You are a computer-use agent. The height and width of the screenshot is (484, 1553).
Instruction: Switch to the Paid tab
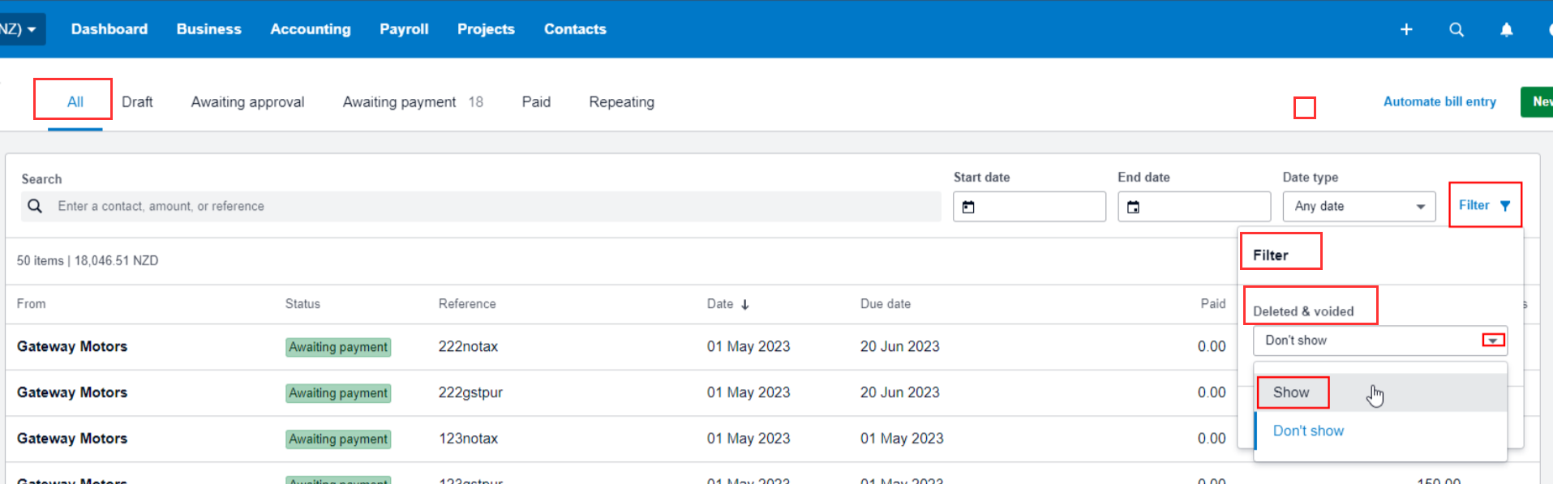point(536,102)
